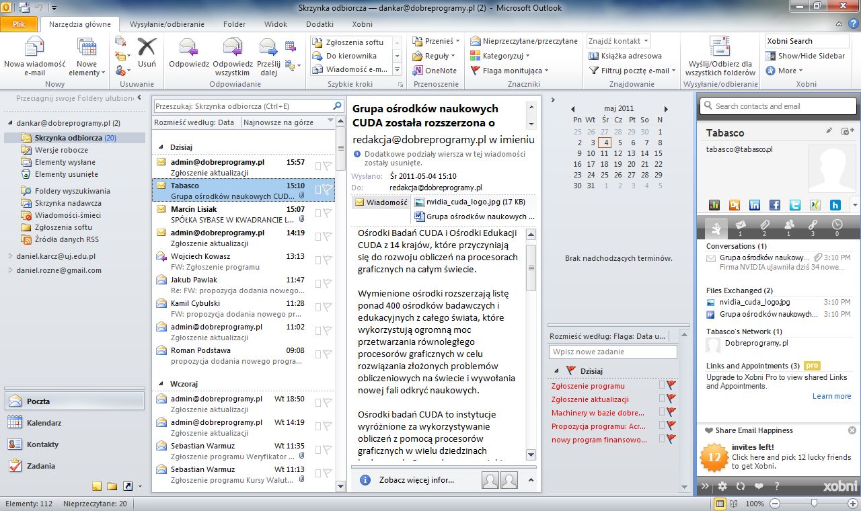Open Kategoryzuj dropdown
The width and height of the screenshot is (861, 511).
pos(500,56)
